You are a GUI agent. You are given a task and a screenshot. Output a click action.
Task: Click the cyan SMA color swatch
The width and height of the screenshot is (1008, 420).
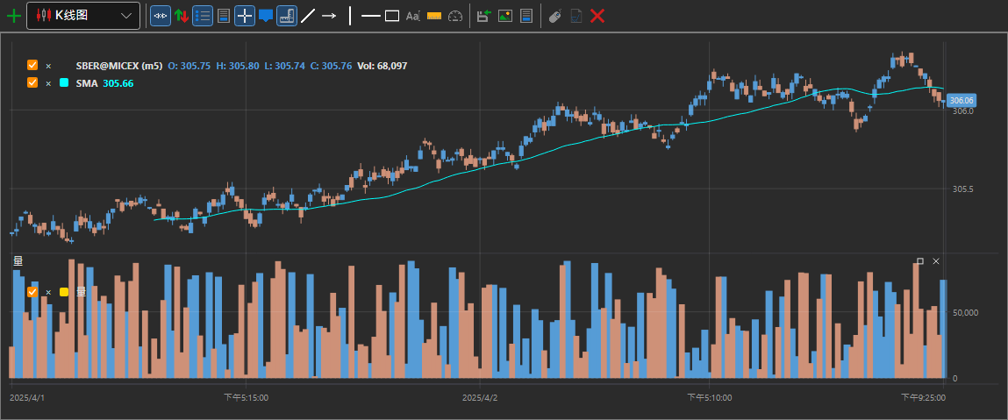coord(64,82)
